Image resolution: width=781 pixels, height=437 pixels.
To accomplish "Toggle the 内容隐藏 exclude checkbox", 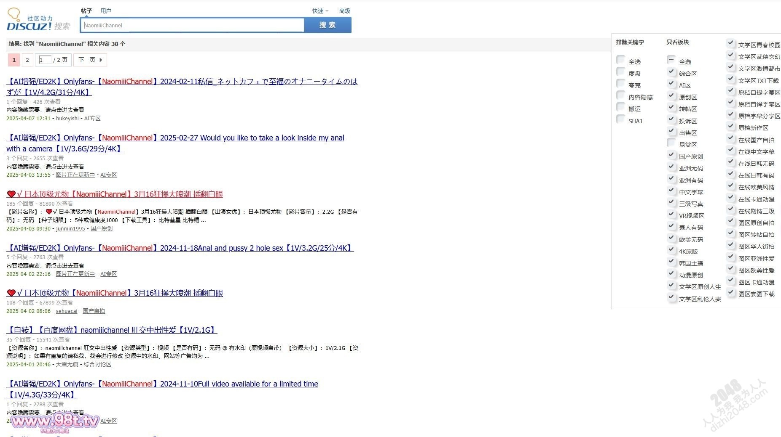I will tap(620, 95).
